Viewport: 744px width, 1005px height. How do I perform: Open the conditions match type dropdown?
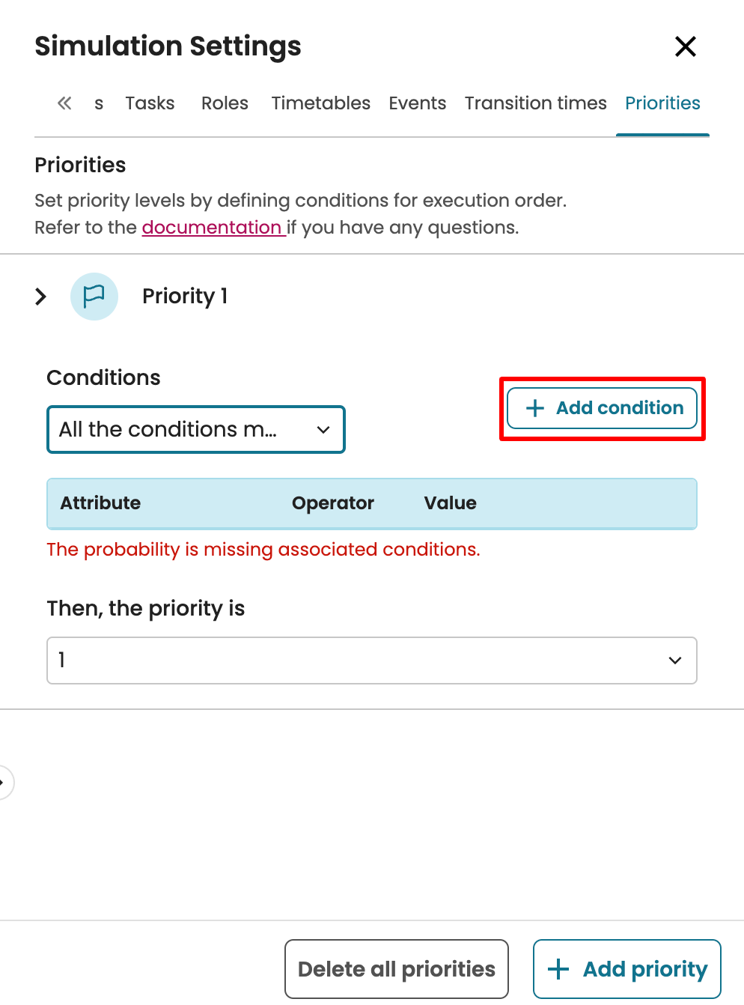(x=196, y=430)
